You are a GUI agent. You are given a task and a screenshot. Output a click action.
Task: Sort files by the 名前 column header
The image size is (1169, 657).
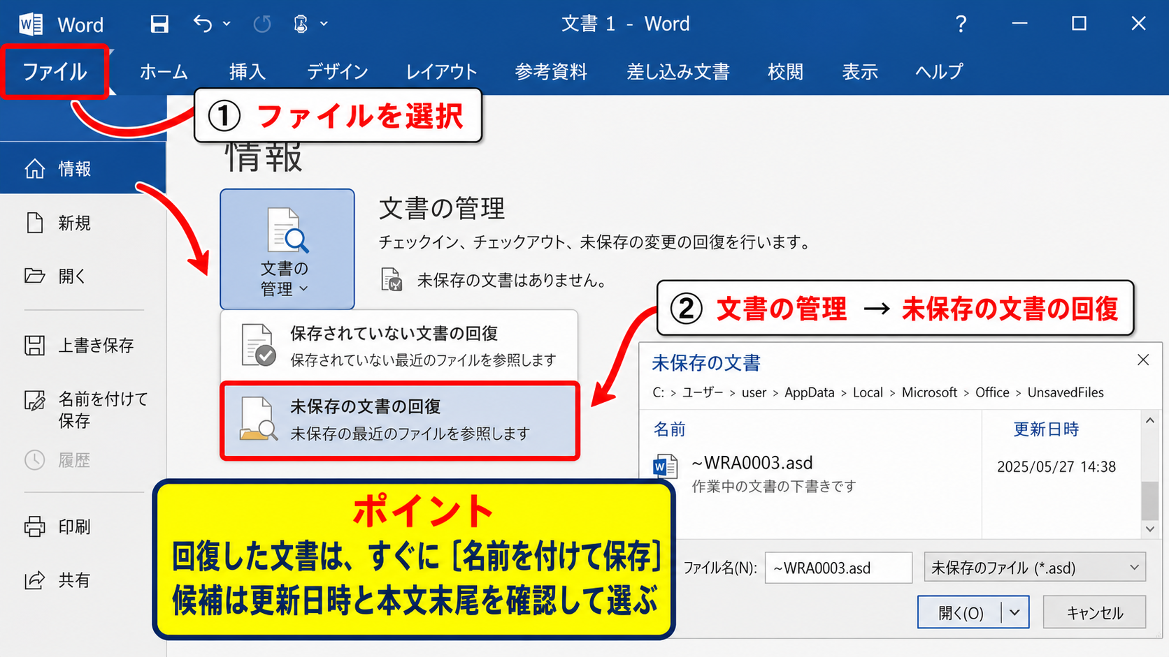click(x=669, y=429)
